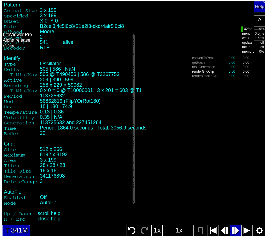Screen dimensions: 266x237
Task: Click the 'Grid:' section heading
Action: point(9,144)
